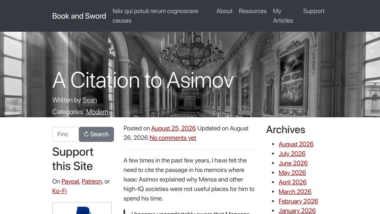Viewport: 380px width, 214px height.
Task: Open the June 2026 archive
Action: pyautogui.click(x=293, y=163)
